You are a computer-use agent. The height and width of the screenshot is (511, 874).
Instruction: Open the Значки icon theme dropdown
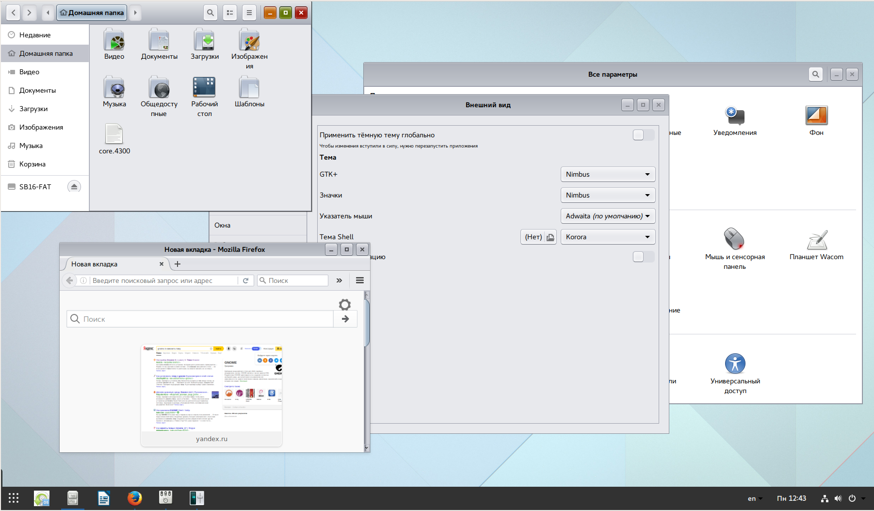pos(607,195)
